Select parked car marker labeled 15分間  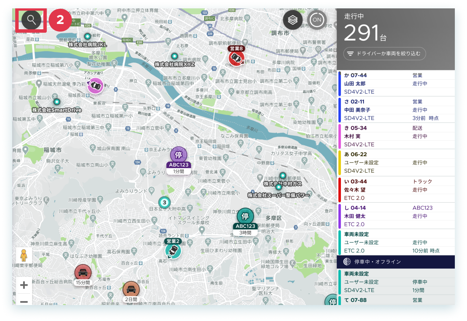[83, 272]
